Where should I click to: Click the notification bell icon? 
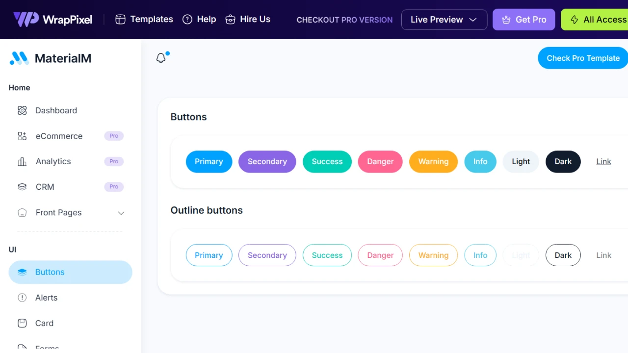tap(161, 57)
